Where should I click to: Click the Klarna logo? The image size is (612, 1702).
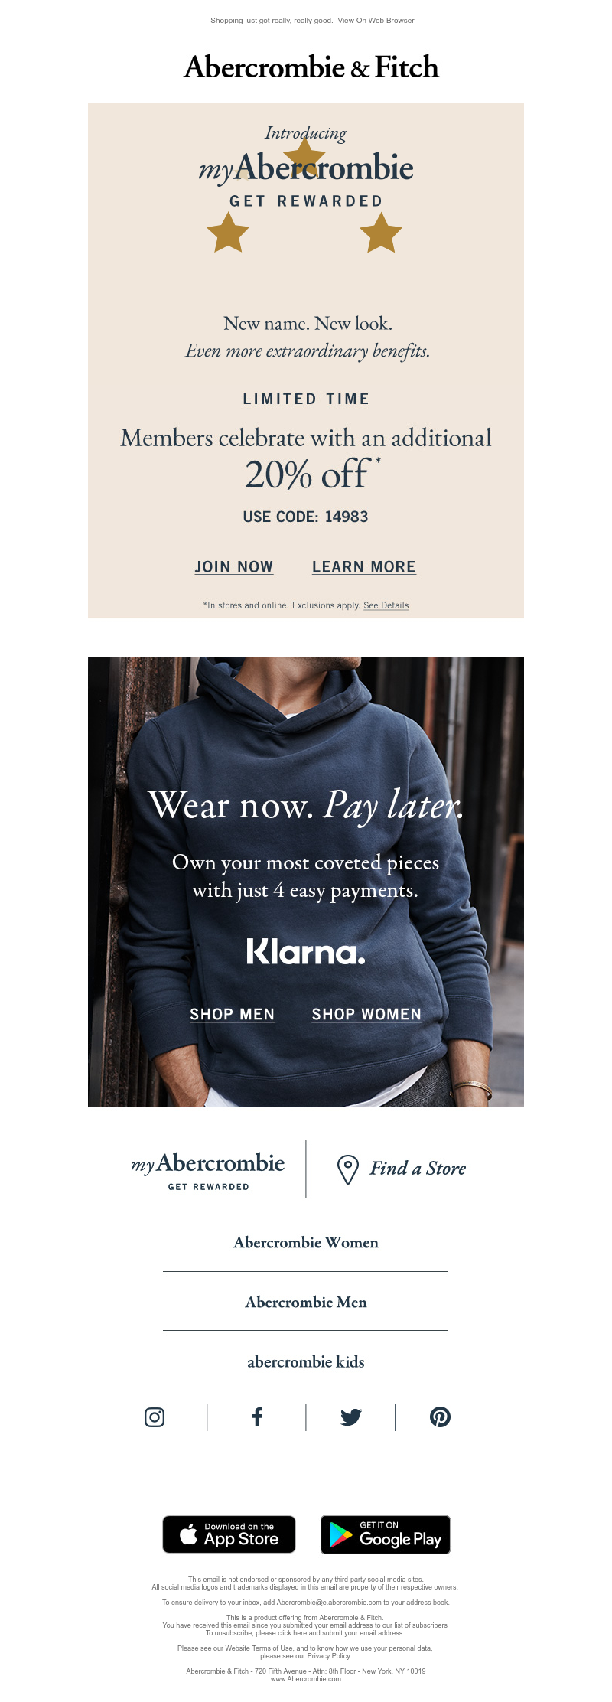coord(306,951)
